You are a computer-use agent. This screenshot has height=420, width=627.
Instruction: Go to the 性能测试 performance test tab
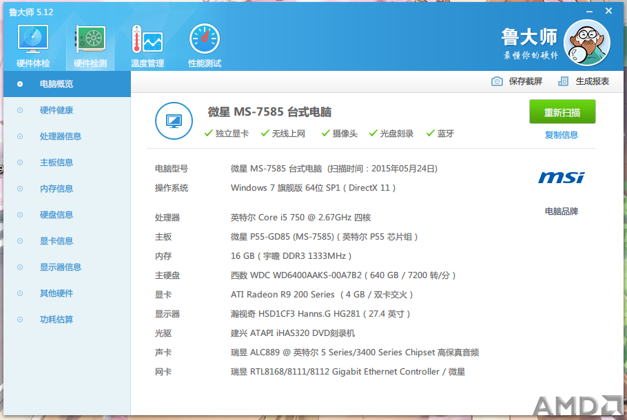pyautogui.click(x=205, y=46)
